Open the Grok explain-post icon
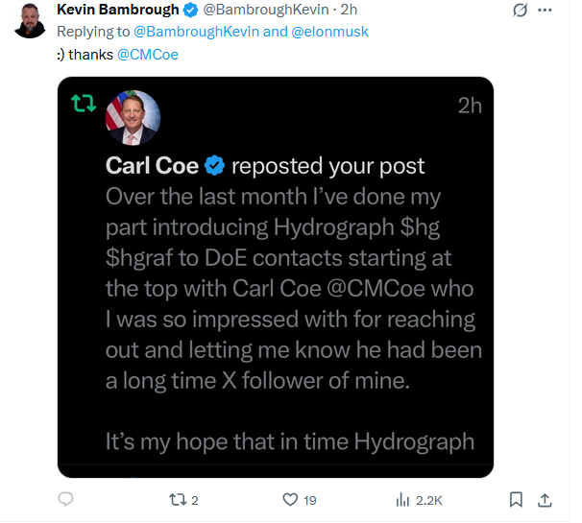The width and height of the screenshot is (582, 523). click(x=521, y=11)
